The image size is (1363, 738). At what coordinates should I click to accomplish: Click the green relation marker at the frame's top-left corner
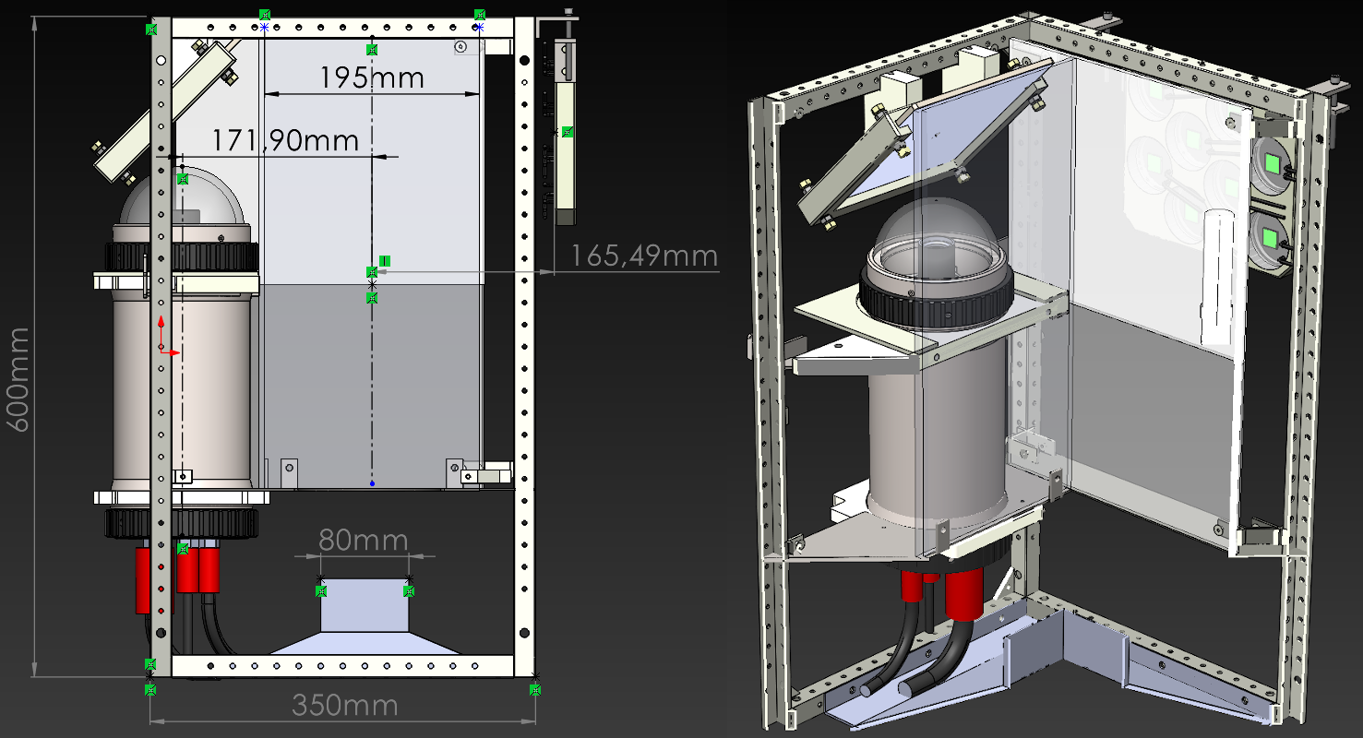click(x=151, y=30)
